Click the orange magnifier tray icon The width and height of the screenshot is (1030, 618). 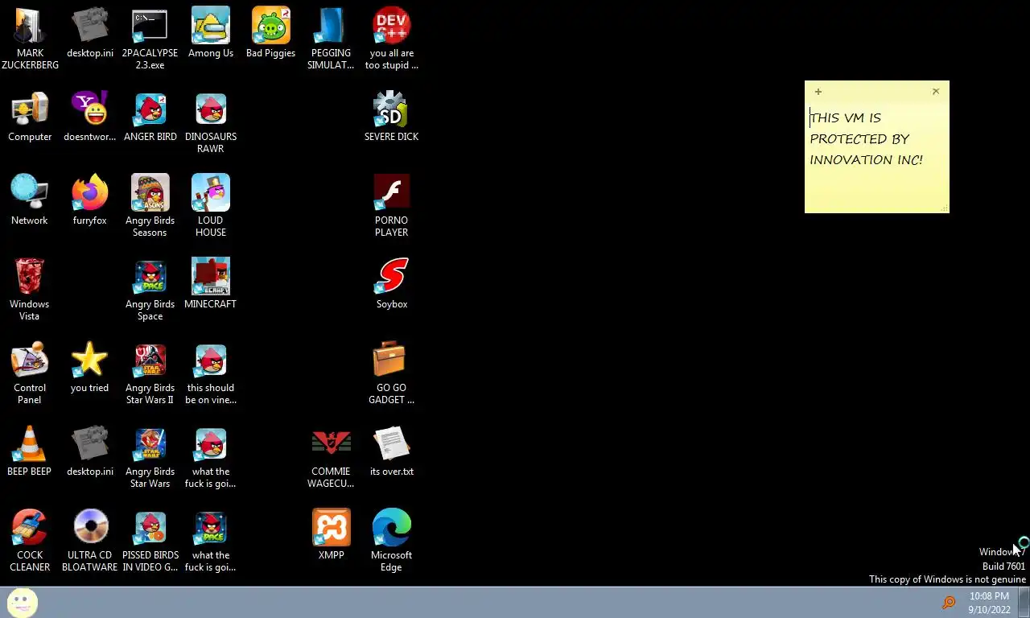coord(949,603)
